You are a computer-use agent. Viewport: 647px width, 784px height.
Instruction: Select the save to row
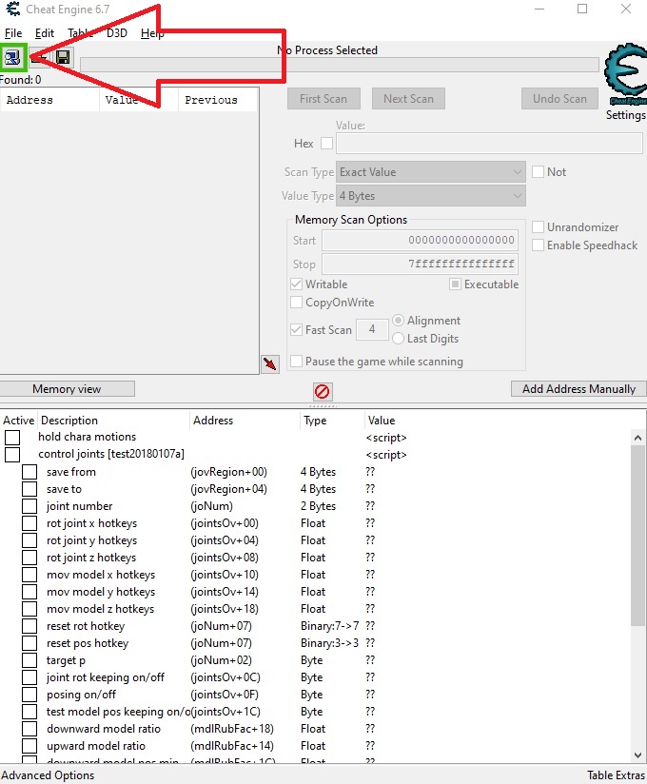[315, 488]
